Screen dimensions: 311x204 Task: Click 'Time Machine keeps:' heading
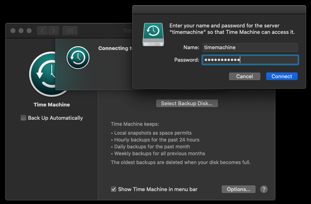pos(135,124)
